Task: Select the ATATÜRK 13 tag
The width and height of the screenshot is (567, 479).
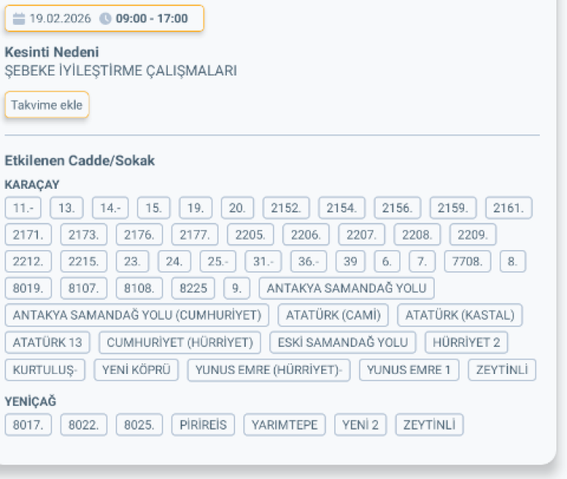Action: pyautogui.click(x=48, y=342)
